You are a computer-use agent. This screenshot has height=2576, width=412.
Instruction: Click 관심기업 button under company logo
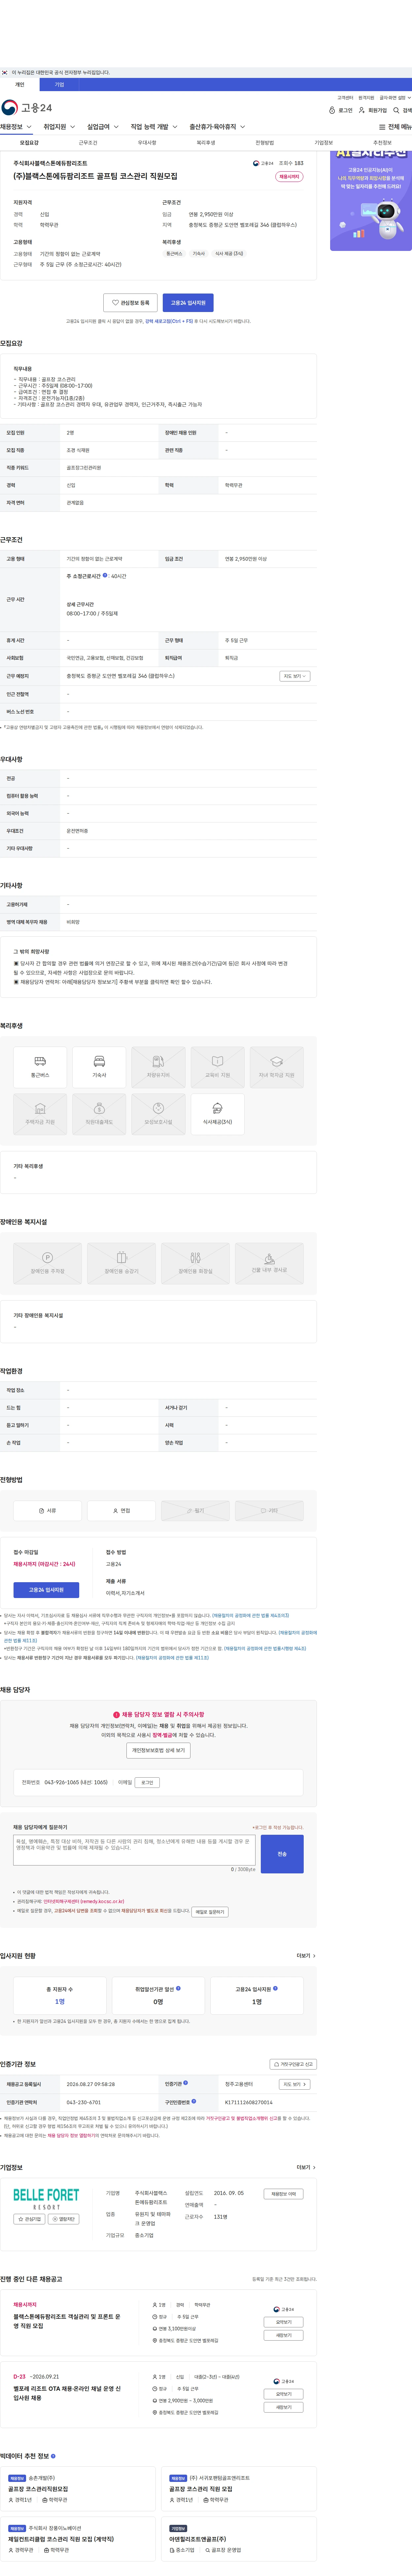tap(29, 2219)
